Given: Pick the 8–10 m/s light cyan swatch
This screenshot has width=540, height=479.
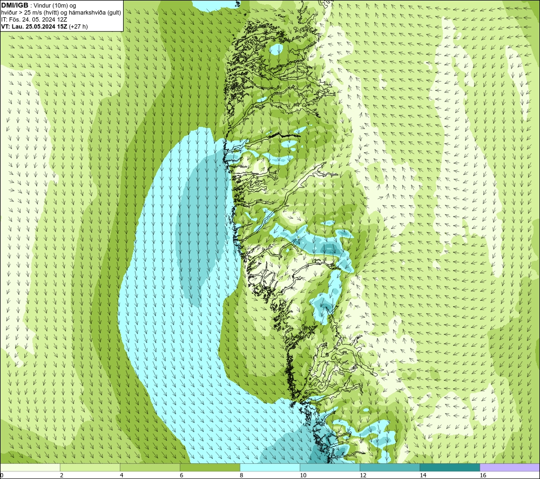Looking at the screenshot, I should [x=269, y=468].
